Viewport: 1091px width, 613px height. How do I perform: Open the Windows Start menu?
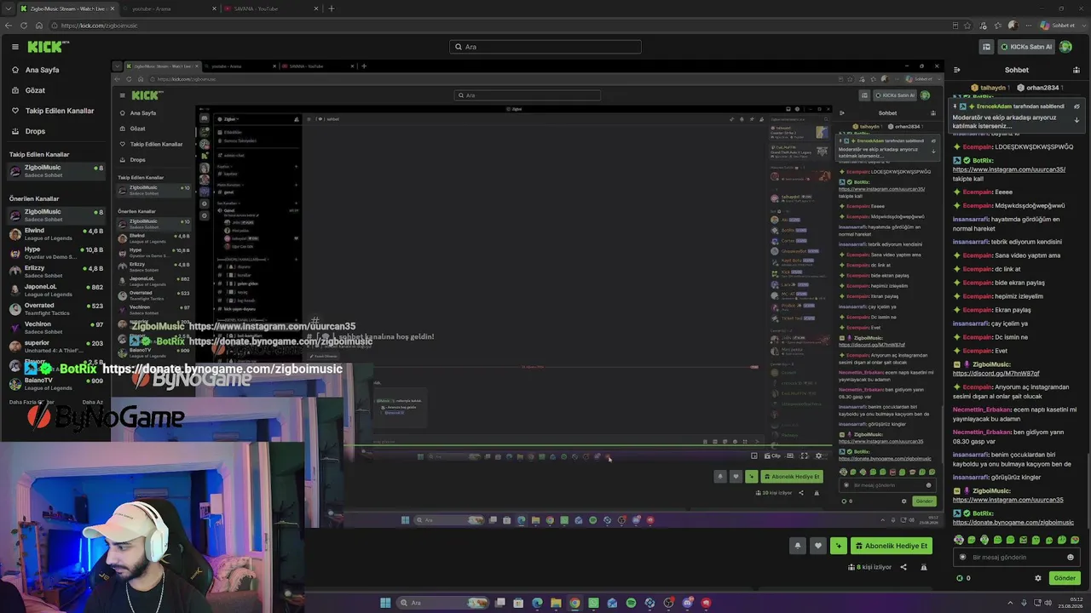[x=385, y=603]
